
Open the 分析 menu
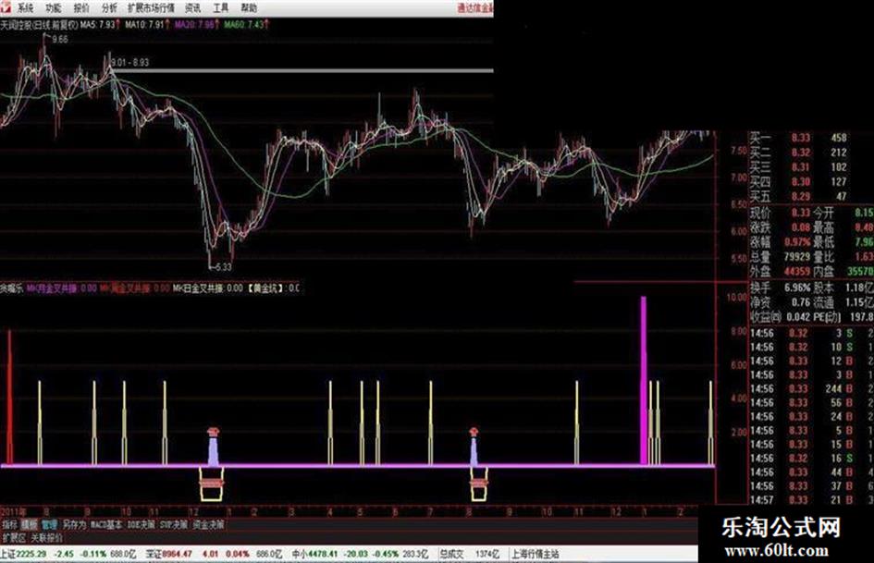109,7
